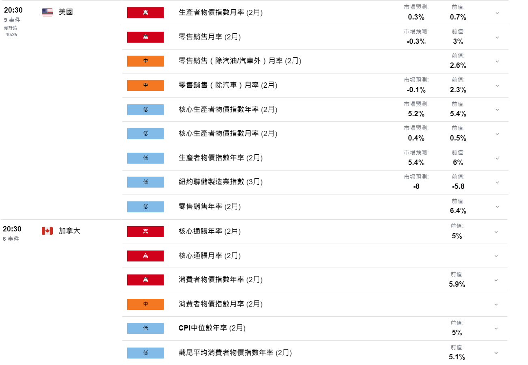Select the 美國 country label

66,12
